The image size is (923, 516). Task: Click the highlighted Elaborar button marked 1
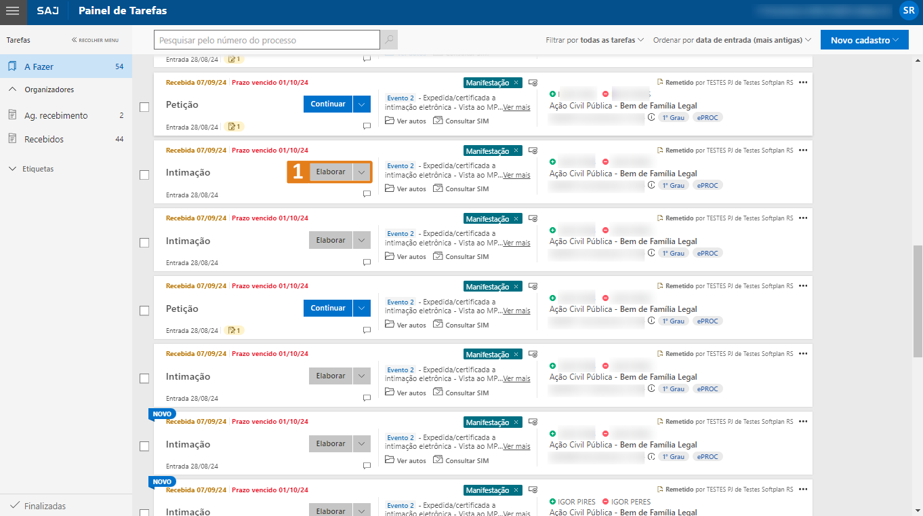[x=331, y=172]
